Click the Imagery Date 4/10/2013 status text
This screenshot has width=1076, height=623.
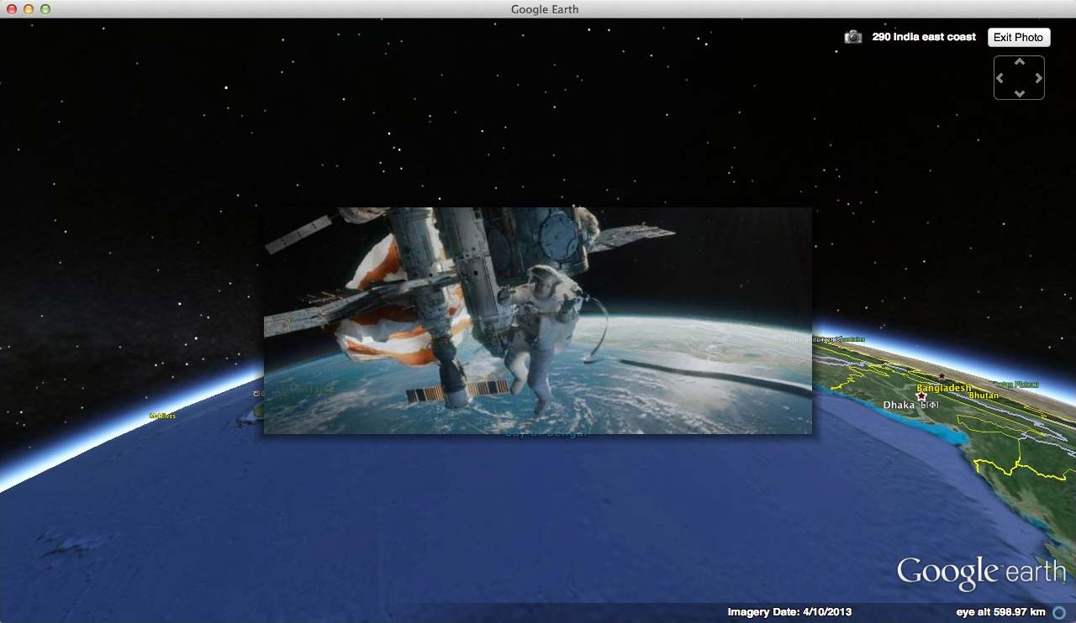789,612
